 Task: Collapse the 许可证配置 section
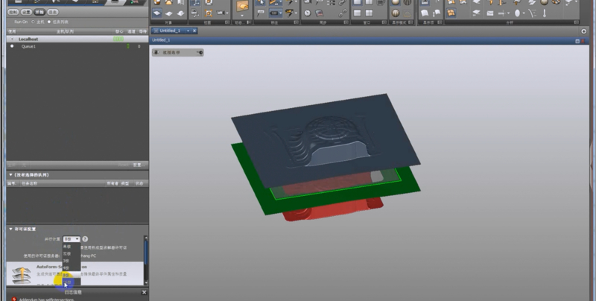10,229
